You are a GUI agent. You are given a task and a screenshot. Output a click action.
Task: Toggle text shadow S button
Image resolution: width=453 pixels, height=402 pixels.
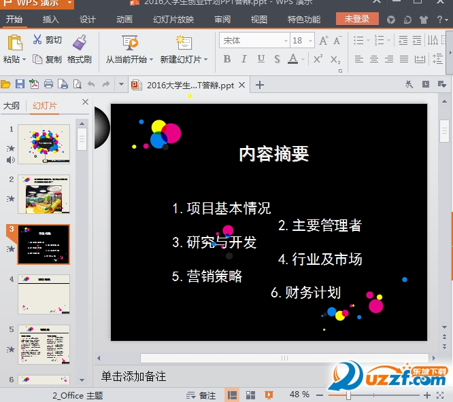click(x=277, y=59)
